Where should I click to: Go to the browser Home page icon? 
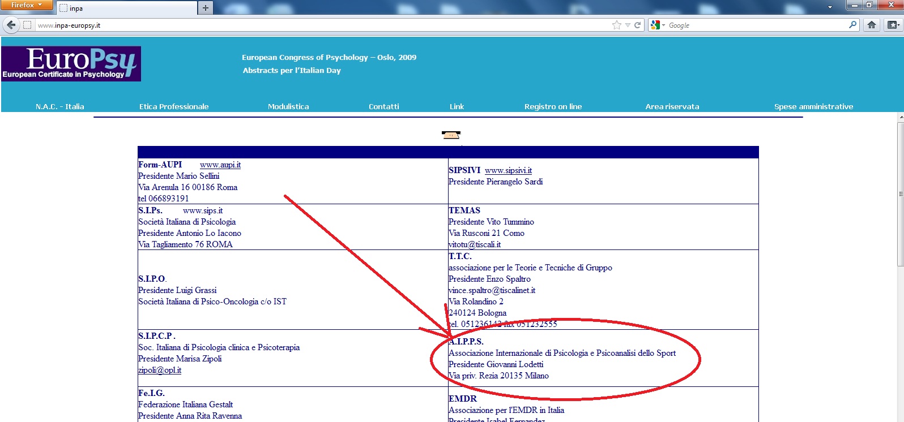click(872, 25)
